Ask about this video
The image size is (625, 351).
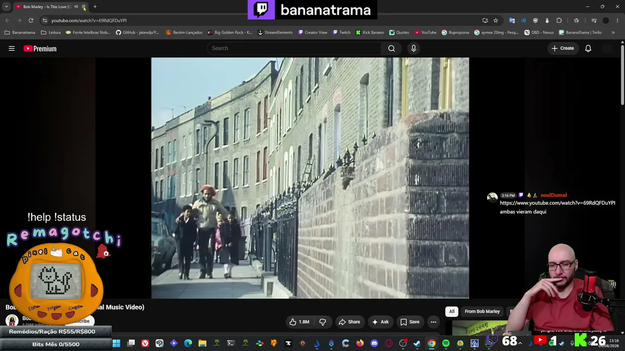380,322
